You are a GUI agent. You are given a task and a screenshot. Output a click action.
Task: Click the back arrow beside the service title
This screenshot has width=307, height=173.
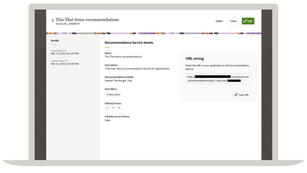pyautogui.click(x=52, y=21)
